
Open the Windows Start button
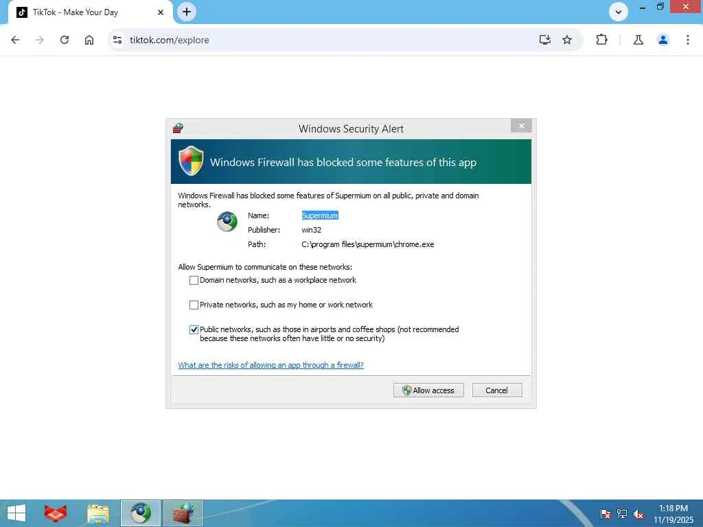[16, 513]
